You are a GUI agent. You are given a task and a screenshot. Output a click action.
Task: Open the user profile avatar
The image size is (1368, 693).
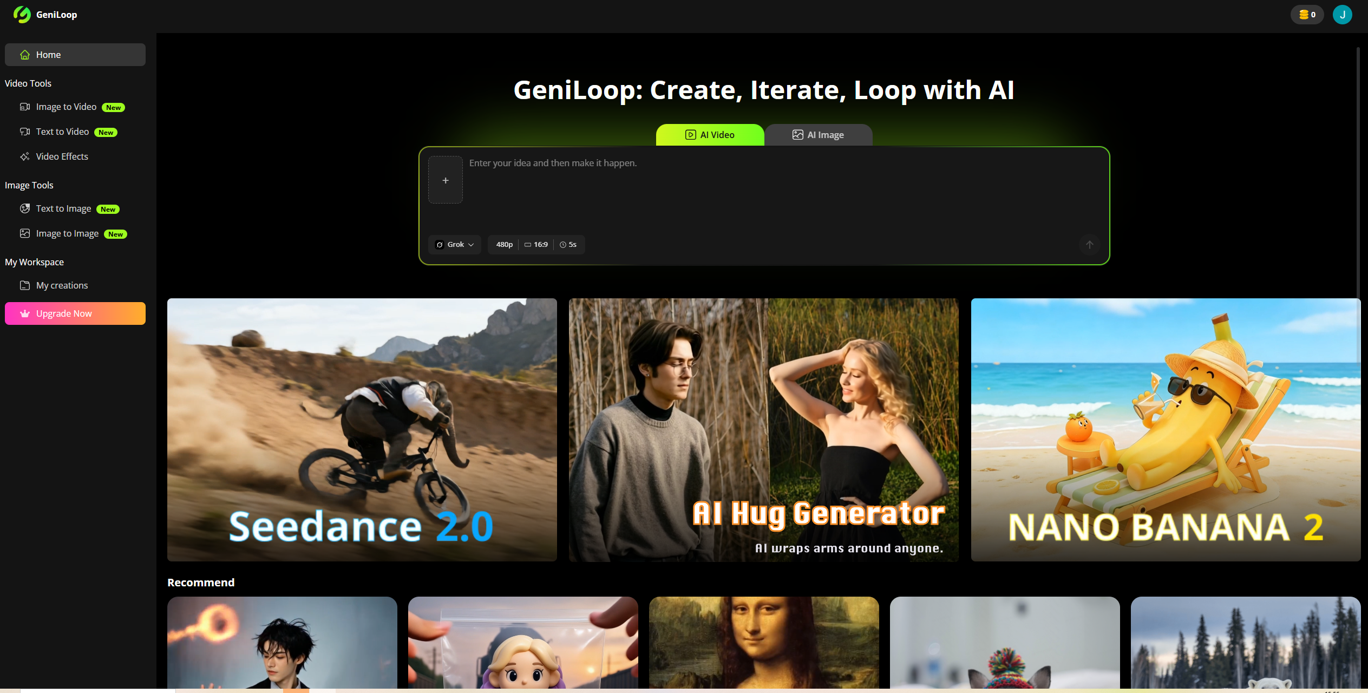(1342, 15)
